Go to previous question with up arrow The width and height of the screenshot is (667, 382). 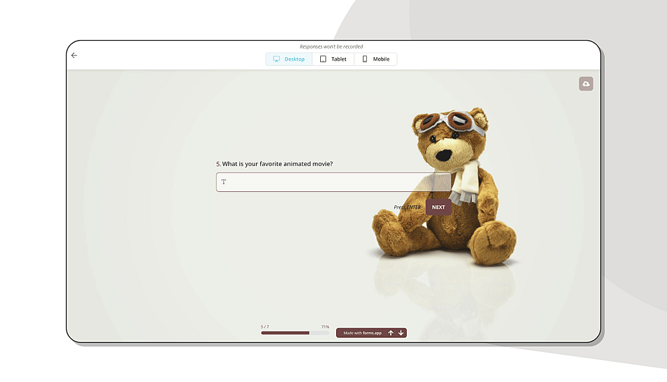coord(390,333)
